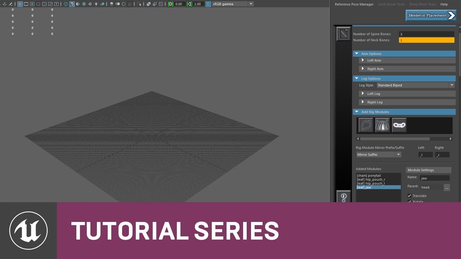
Task: Toggle wireframe on shaded icon
Action: pos(84,4)
